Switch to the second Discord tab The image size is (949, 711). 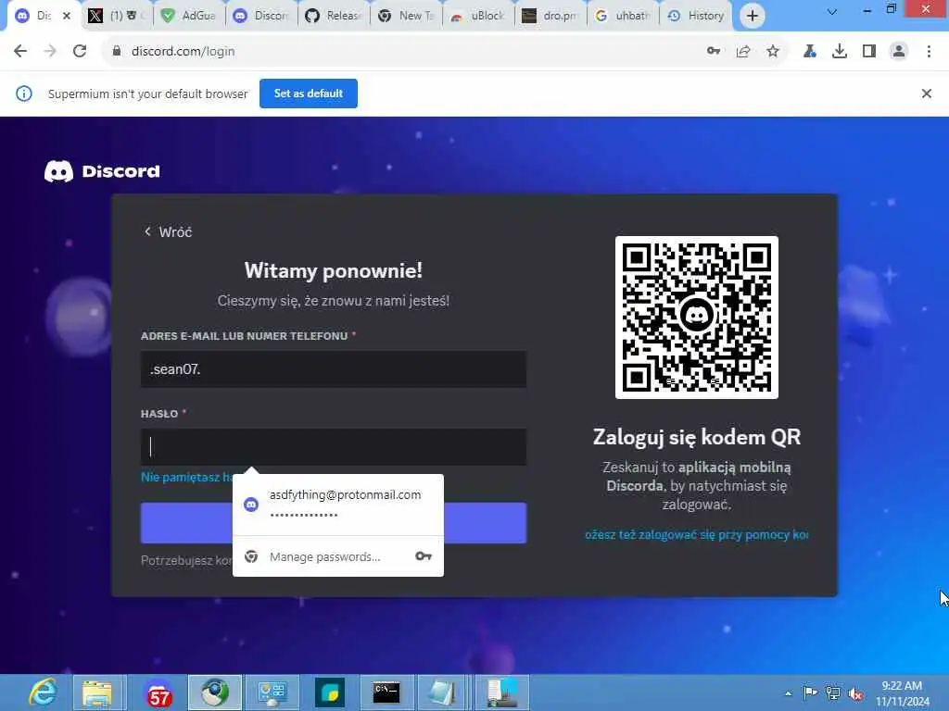coord(262,16)
